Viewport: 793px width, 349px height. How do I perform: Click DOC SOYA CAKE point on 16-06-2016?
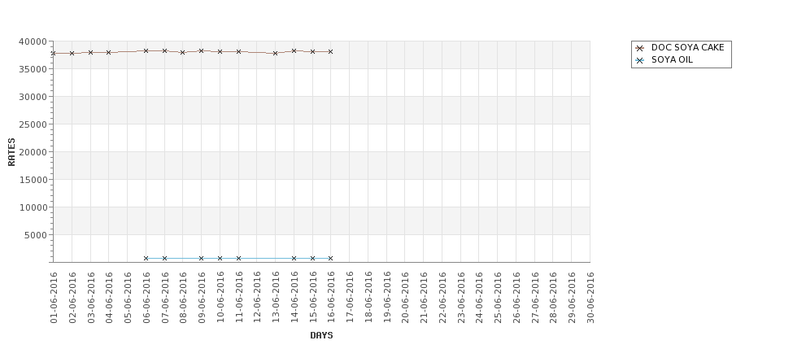(x=331, y=51)
